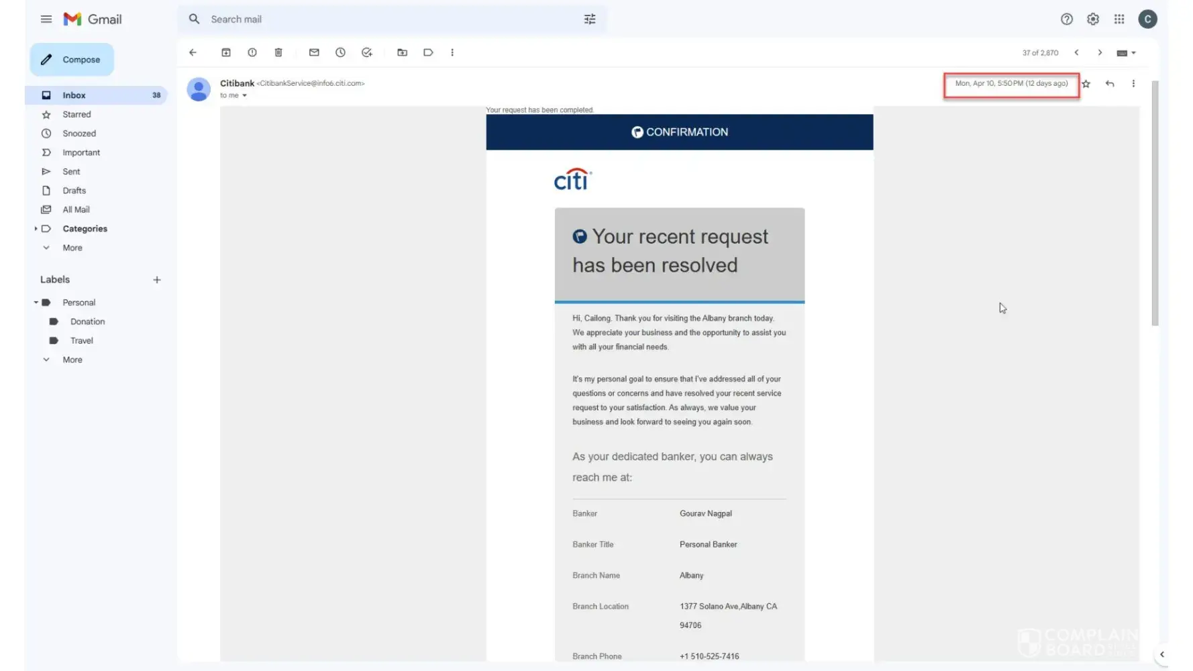Star the Citibank message
The height and width of the screenshot is (671, 1193).
1086,84
